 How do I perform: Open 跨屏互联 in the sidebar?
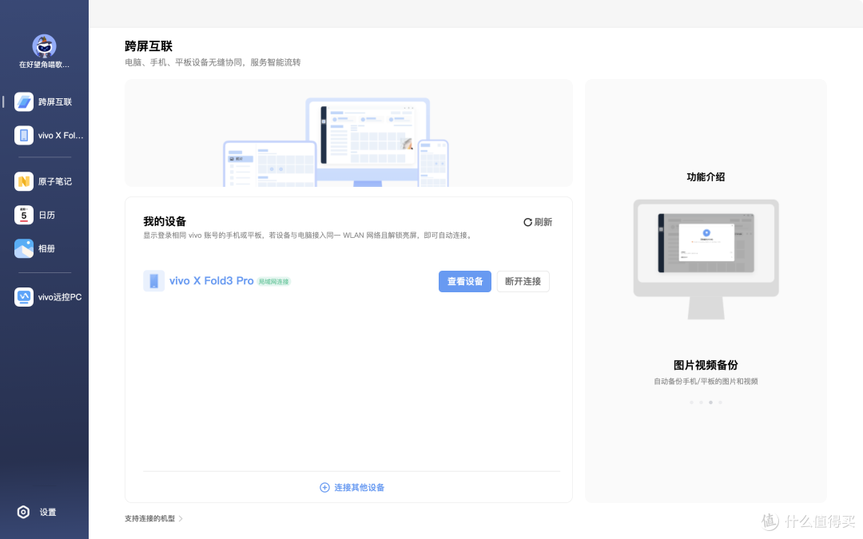[44, 101]
